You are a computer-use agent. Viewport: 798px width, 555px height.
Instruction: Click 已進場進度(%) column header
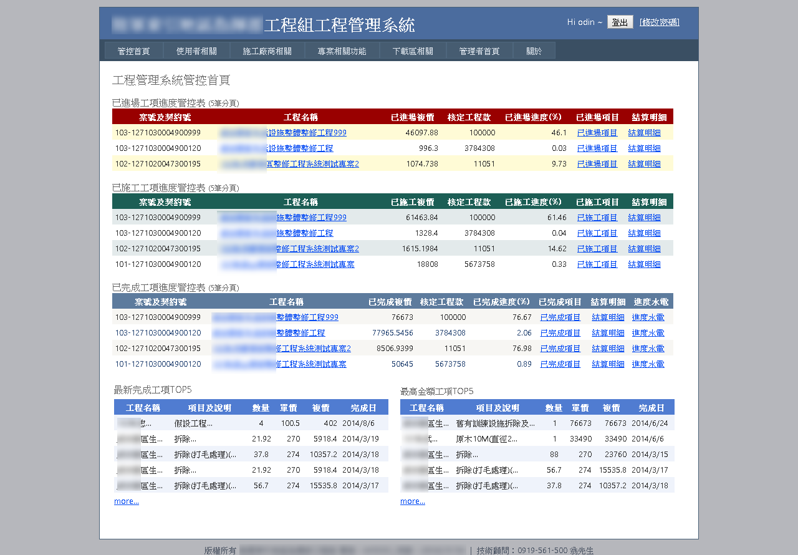pos(533,117)
